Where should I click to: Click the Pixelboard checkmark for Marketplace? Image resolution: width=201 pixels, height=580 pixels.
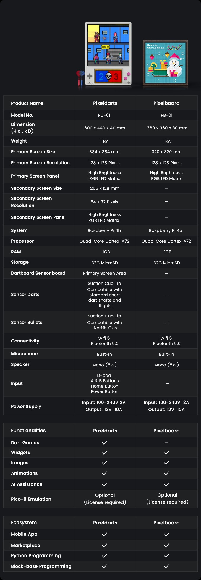tap(167, 545)
